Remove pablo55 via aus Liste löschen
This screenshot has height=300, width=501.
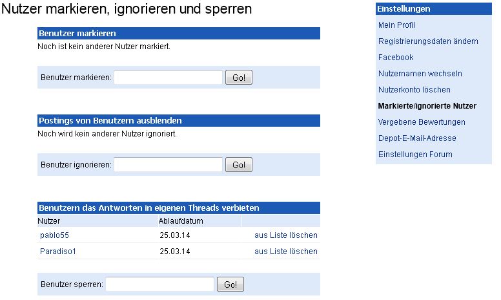tap(285, 235)
